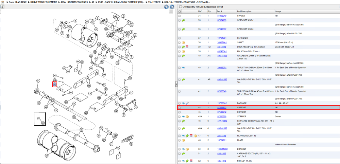Click the red list icon for NUT 425-1010
Screen dimensions: 340x164
(191, 161)
